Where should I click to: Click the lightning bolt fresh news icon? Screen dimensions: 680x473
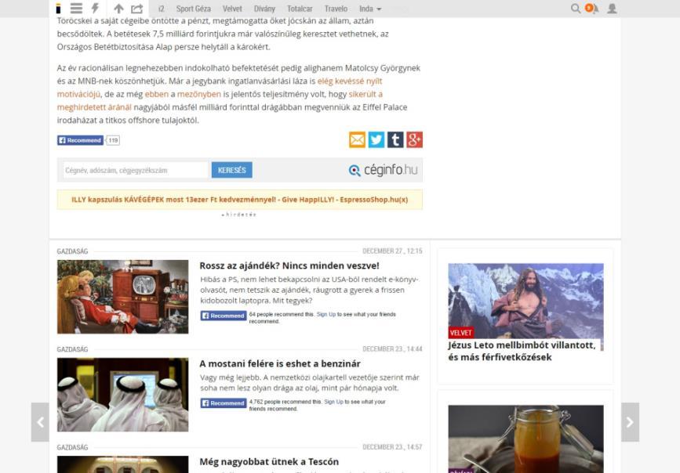coord(96,9)
